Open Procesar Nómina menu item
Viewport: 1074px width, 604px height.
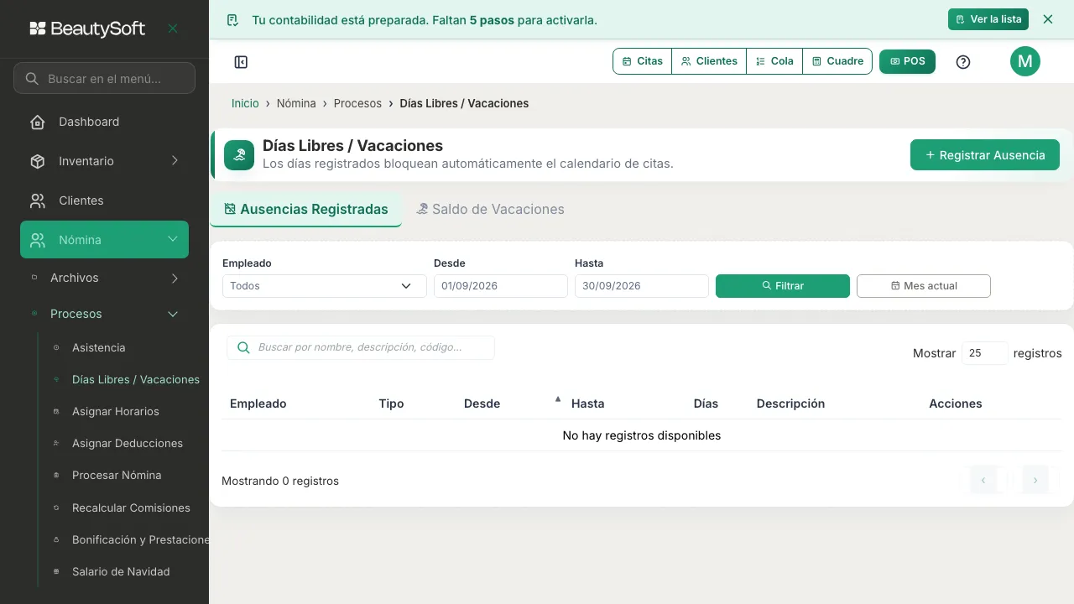pyautogui.click(x=117, y=476)
